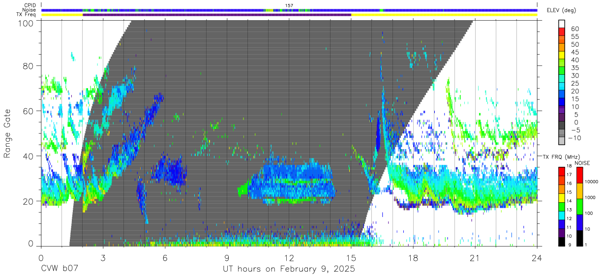
Task: Select the white top cell of ELEV colorbar
Action: 562,25
